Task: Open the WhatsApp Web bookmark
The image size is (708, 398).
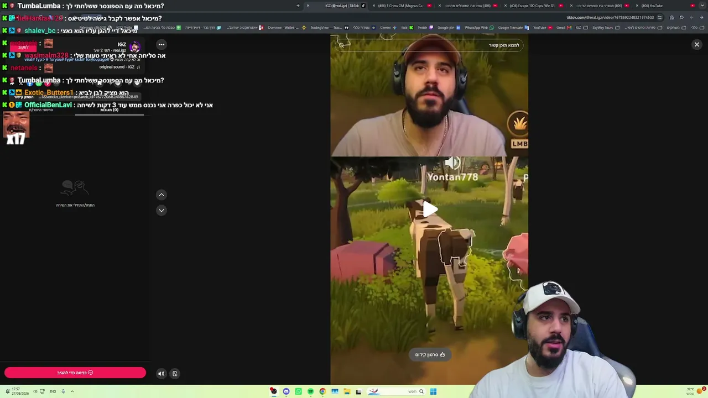Action: point(479,28)
